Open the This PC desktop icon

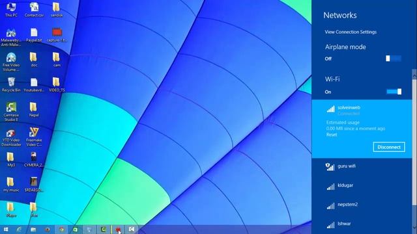11,10
